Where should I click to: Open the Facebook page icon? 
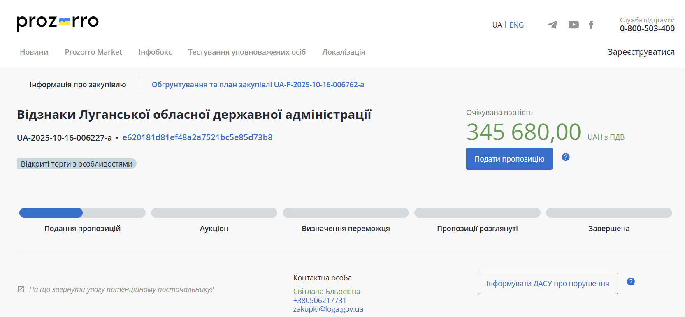click(x=591, y=25)
